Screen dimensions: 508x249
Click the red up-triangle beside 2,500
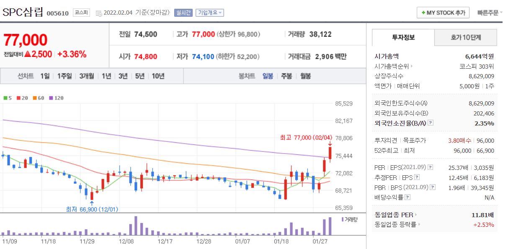pyautogui.click(x=28, y=54)
